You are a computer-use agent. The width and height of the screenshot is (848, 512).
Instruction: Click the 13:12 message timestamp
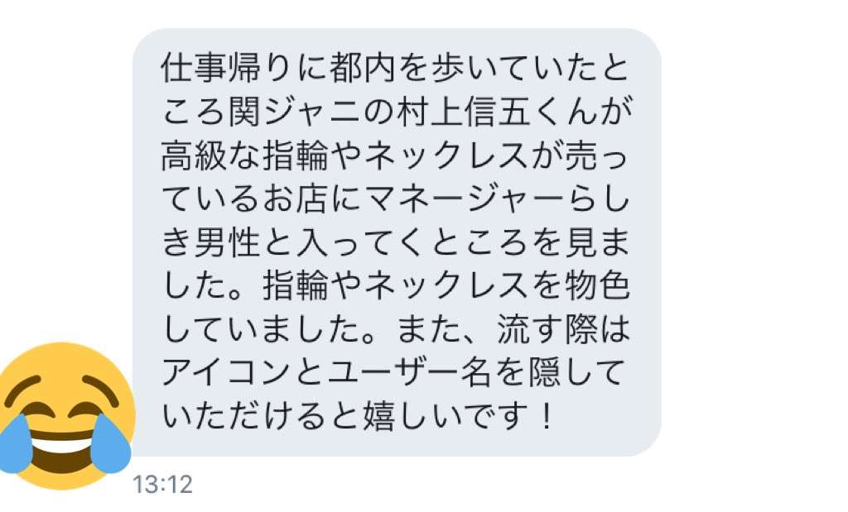pos(162,485)
